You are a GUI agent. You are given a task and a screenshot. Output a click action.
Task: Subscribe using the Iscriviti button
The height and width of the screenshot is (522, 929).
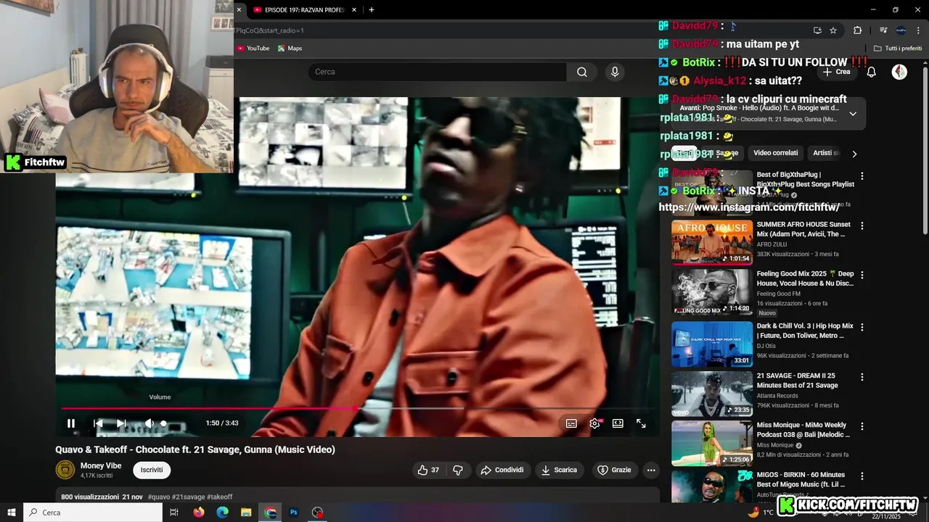[x=152, y=470]
